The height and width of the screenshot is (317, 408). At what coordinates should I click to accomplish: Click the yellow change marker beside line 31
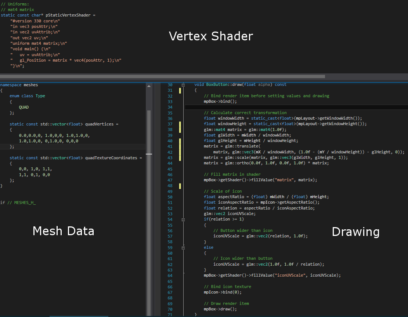[180, 90]
